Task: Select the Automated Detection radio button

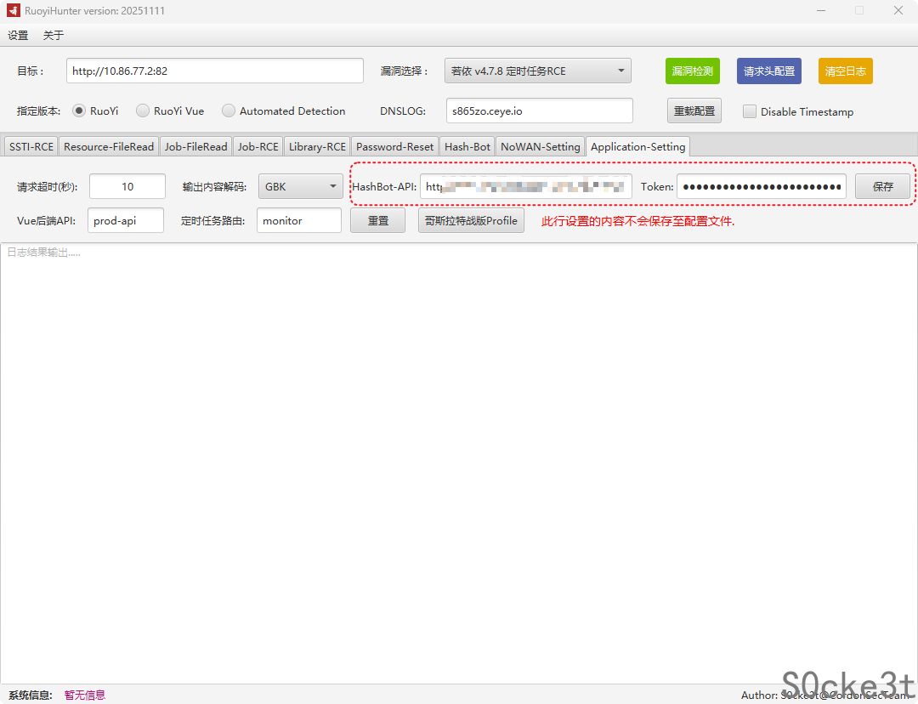Action: coord(229,111)
